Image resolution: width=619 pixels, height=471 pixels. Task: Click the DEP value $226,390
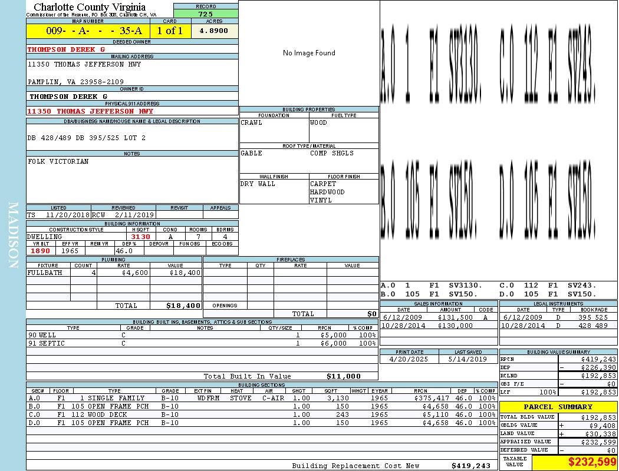pyautogui.click(x=598, y=367)
